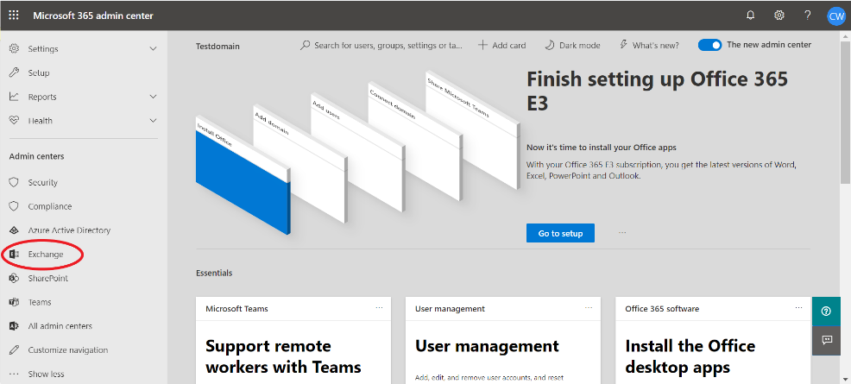Expand the Settings navigation section

82,49
